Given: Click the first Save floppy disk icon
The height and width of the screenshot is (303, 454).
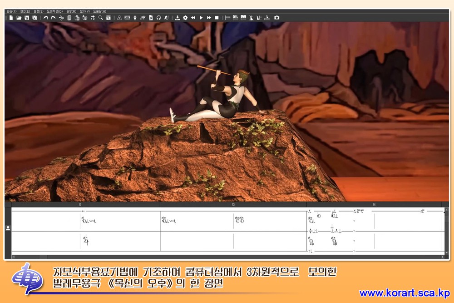Looking at the screenshot, I should point(27,18).
